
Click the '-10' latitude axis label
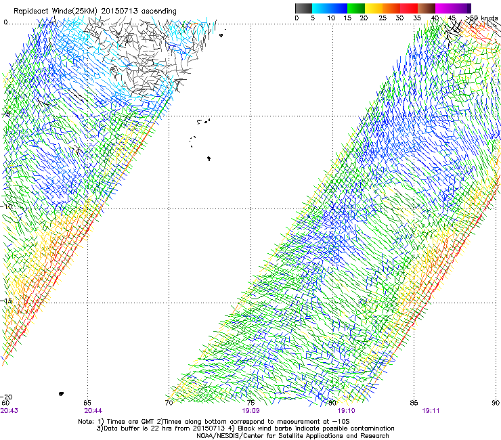(6, 206)
